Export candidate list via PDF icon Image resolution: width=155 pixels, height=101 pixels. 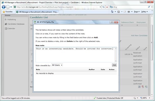pyautogui.click(x=143, y=87)
